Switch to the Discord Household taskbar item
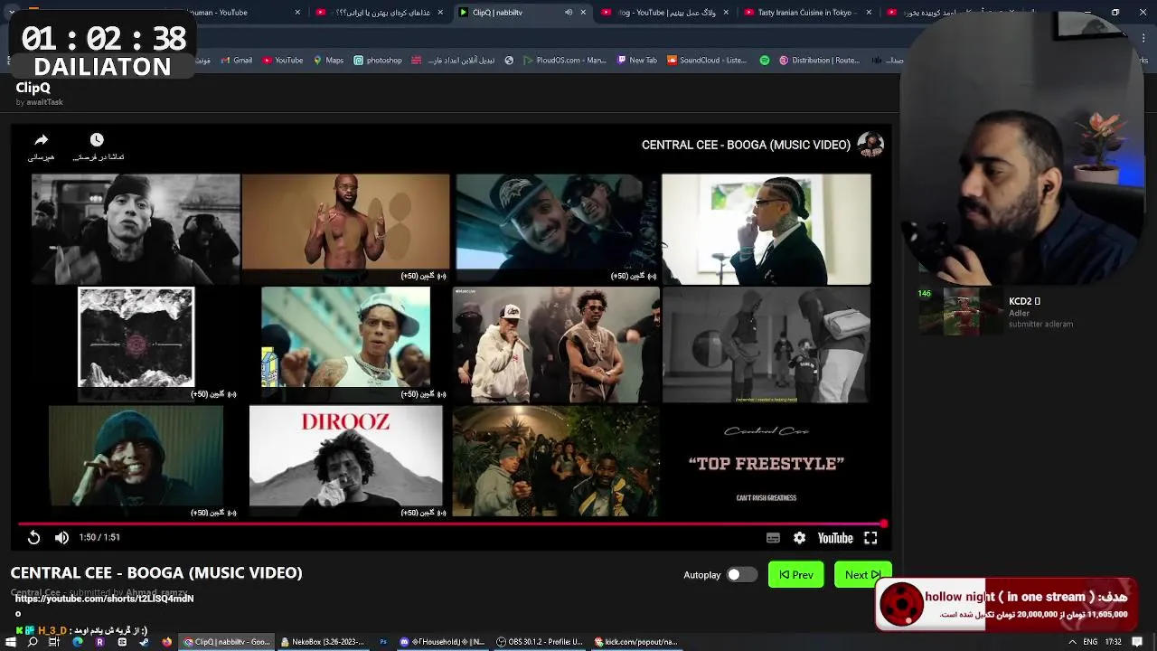This screenshot has height=651, width=1157. pos(443,642)
